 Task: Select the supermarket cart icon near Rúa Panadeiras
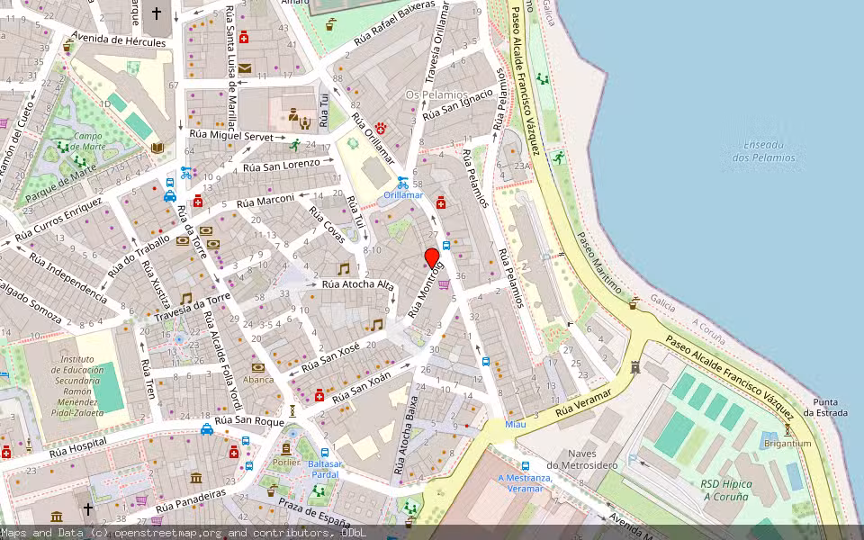(x=141, y=499)
